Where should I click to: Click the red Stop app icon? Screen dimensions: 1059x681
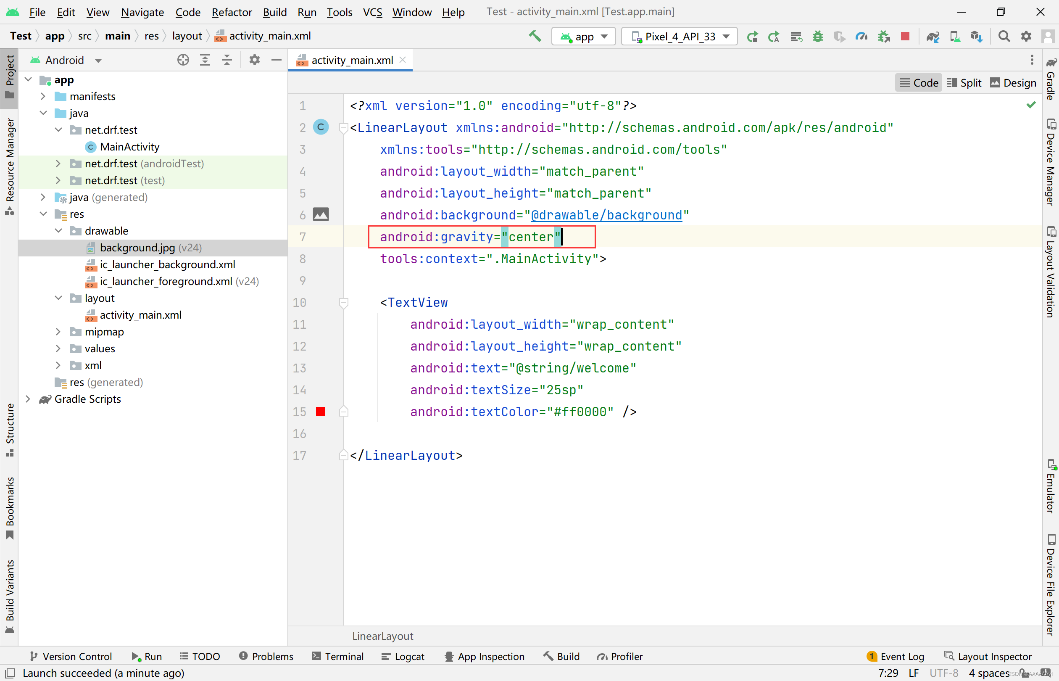click(905, 36)
